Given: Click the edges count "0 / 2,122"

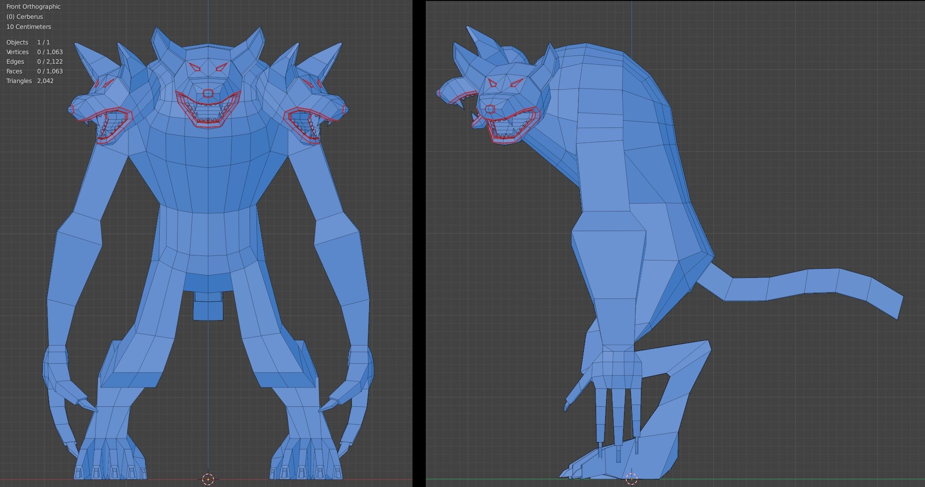Looking at the screenshot, I should pos(50,61).
